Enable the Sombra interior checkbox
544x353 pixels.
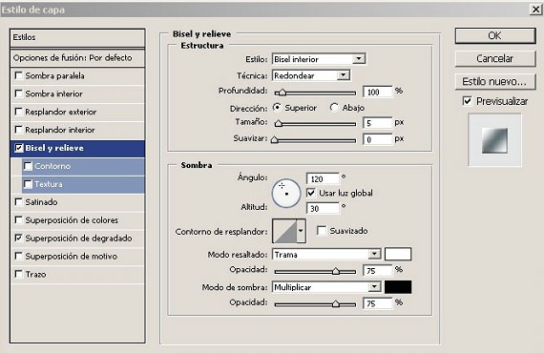[x=18, y=93]
